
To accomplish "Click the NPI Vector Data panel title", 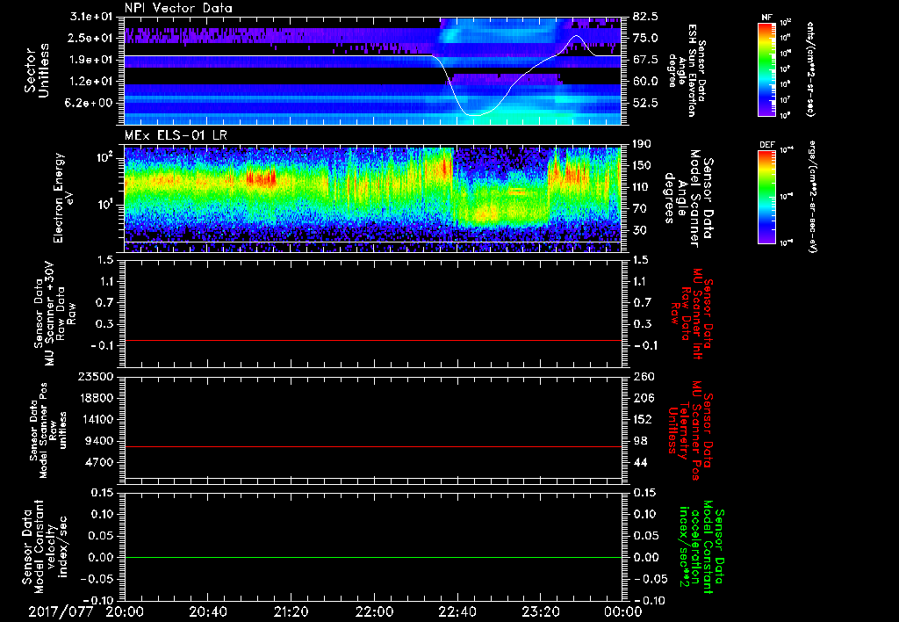I will (178, 8).
